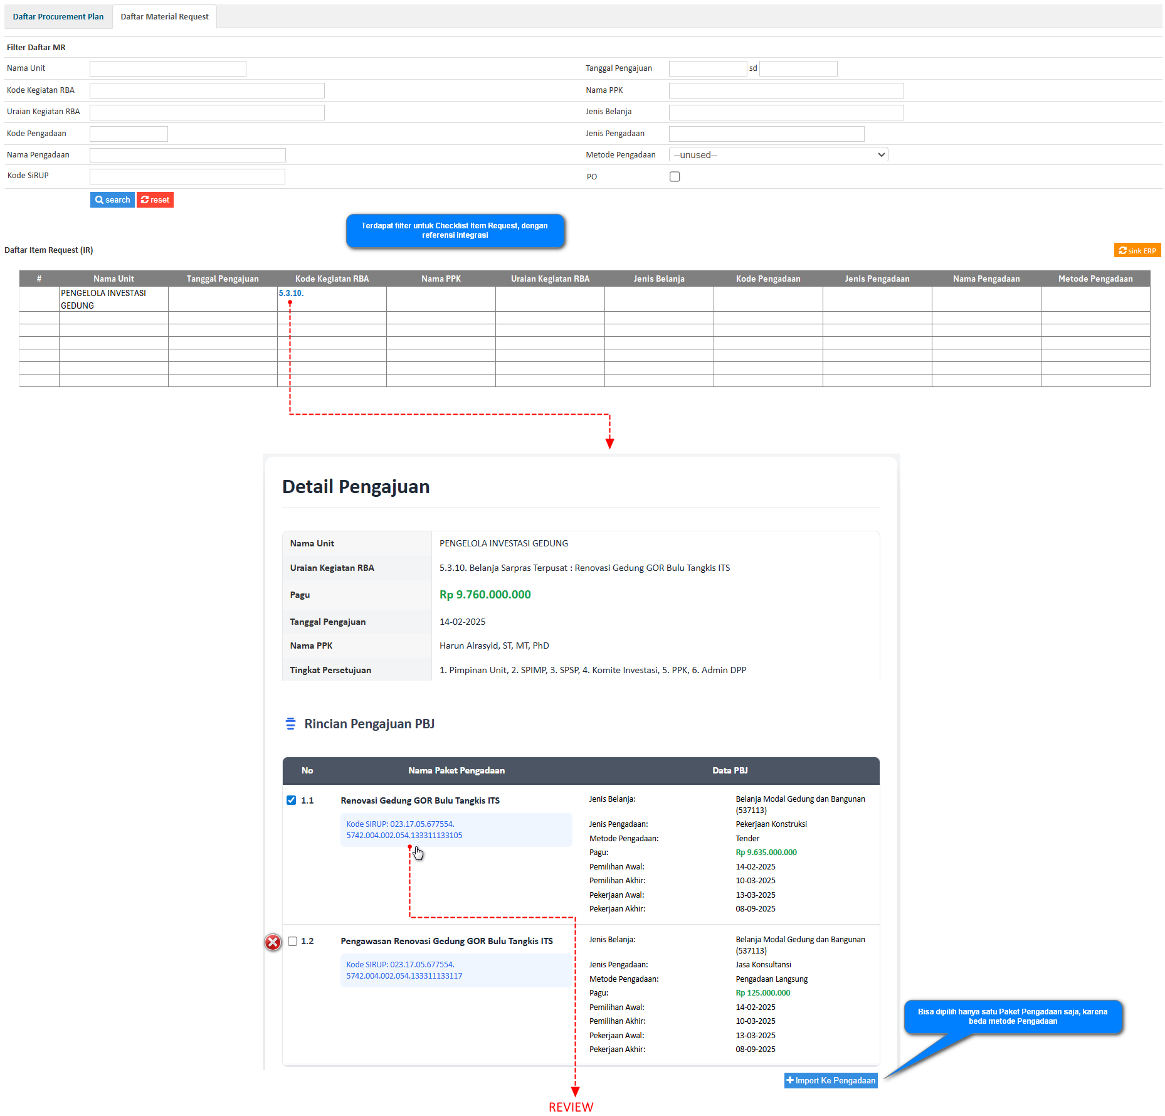1165x1116 pixels.
Task: Enable the PO filter checkbox
Action: [x=675, y=177]
